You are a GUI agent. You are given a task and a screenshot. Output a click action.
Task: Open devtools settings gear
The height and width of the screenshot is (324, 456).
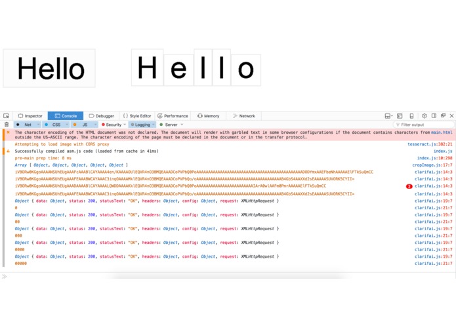(425, 115)
